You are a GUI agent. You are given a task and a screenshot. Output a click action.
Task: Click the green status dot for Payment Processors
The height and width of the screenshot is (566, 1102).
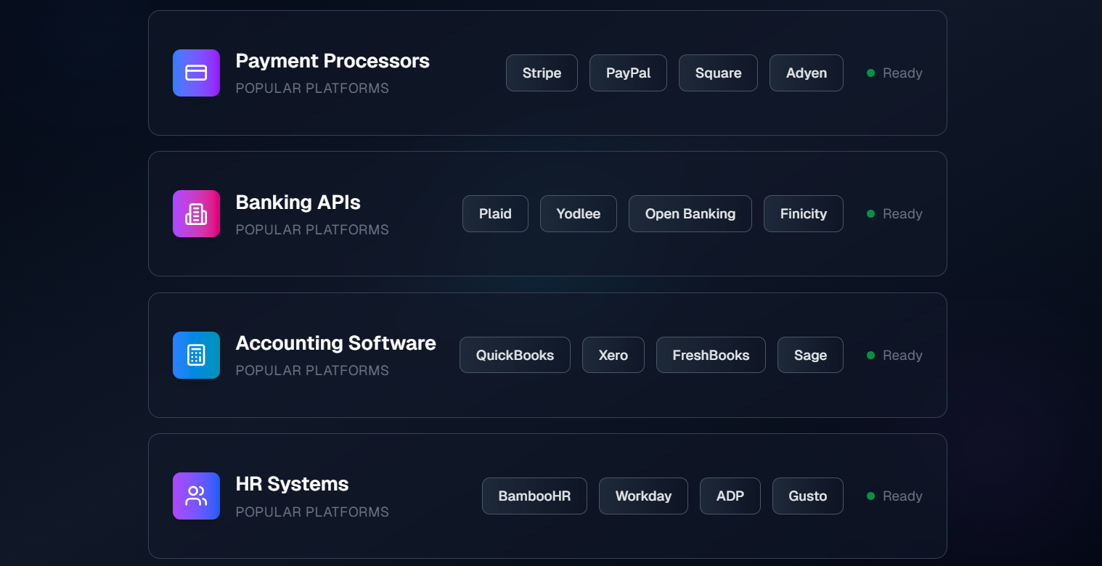(870, 73)
